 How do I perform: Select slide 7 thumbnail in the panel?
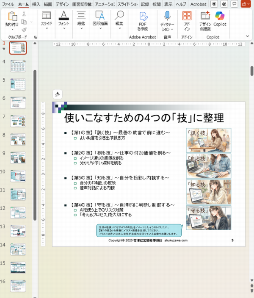click(18, 121)
